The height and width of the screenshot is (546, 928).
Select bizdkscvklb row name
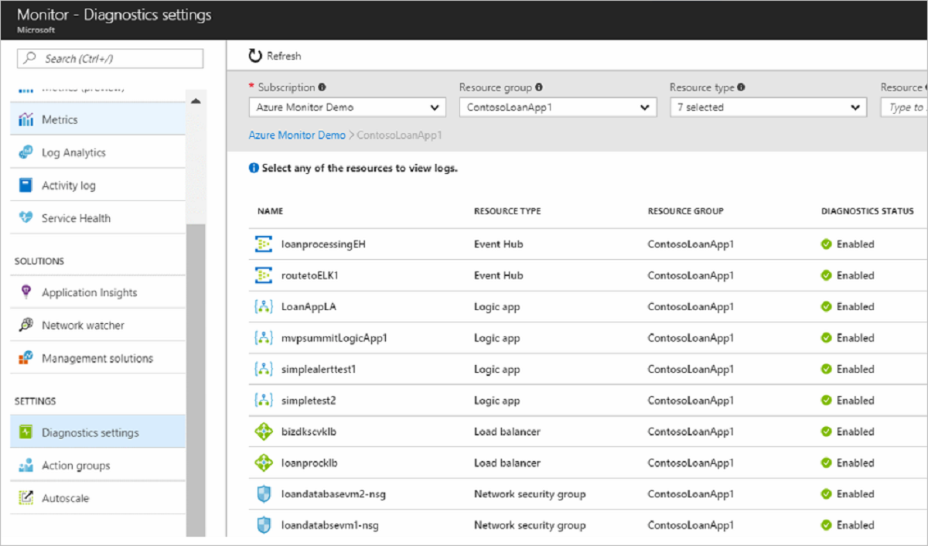point(309,432)
